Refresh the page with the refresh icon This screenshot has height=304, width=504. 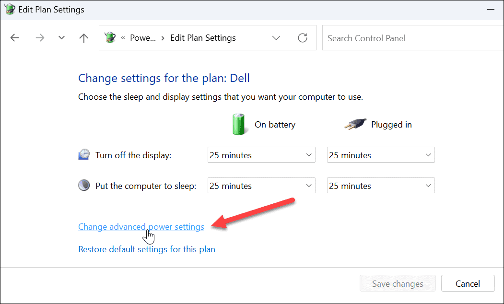coord(303,37)
